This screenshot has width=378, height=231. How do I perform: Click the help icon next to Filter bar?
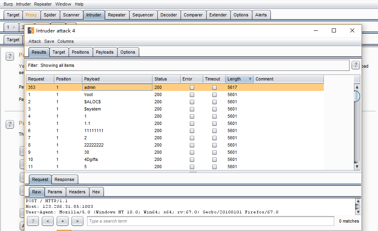(356, 65)
